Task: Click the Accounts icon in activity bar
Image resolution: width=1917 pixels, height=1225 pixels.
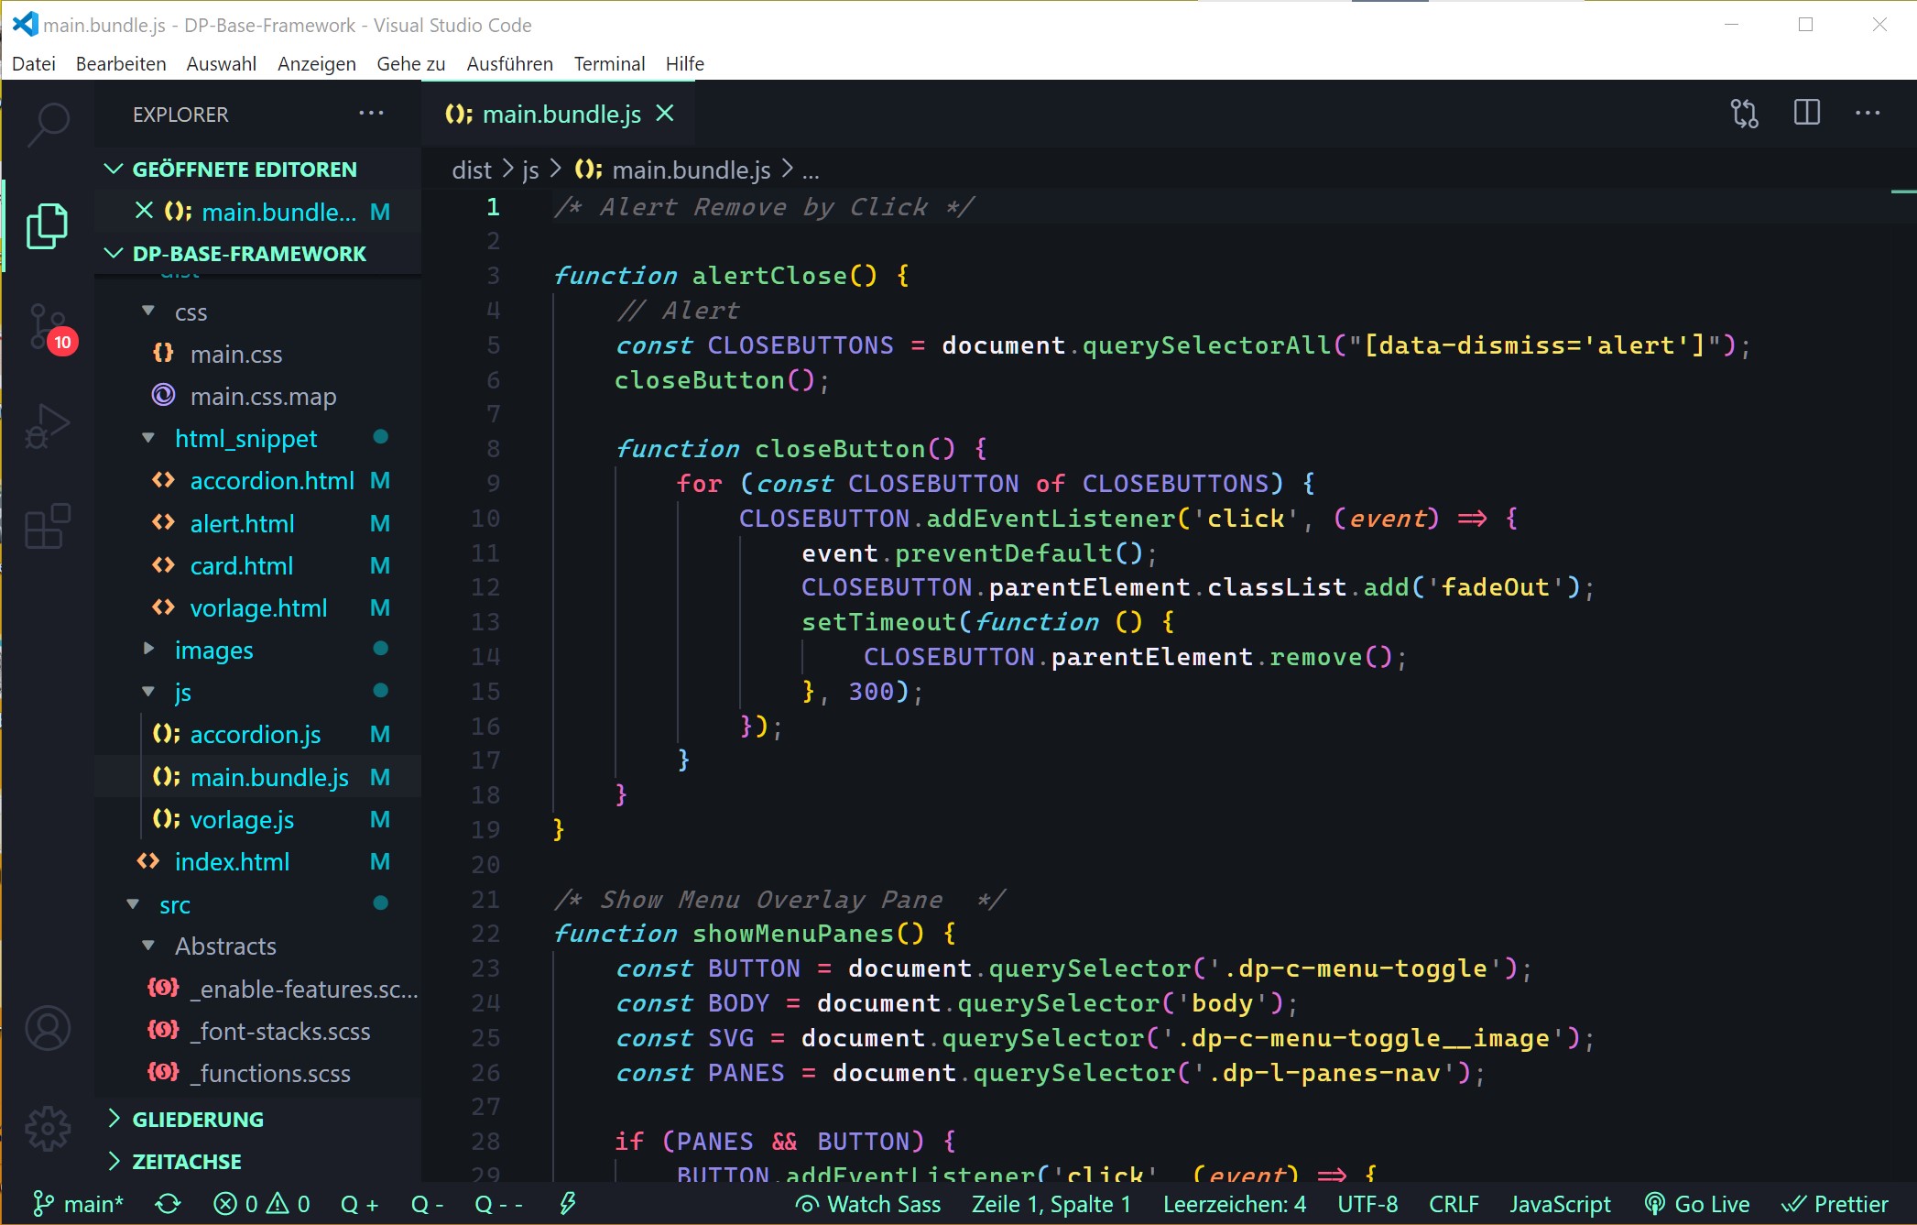Action: [x=48, y=1028]
